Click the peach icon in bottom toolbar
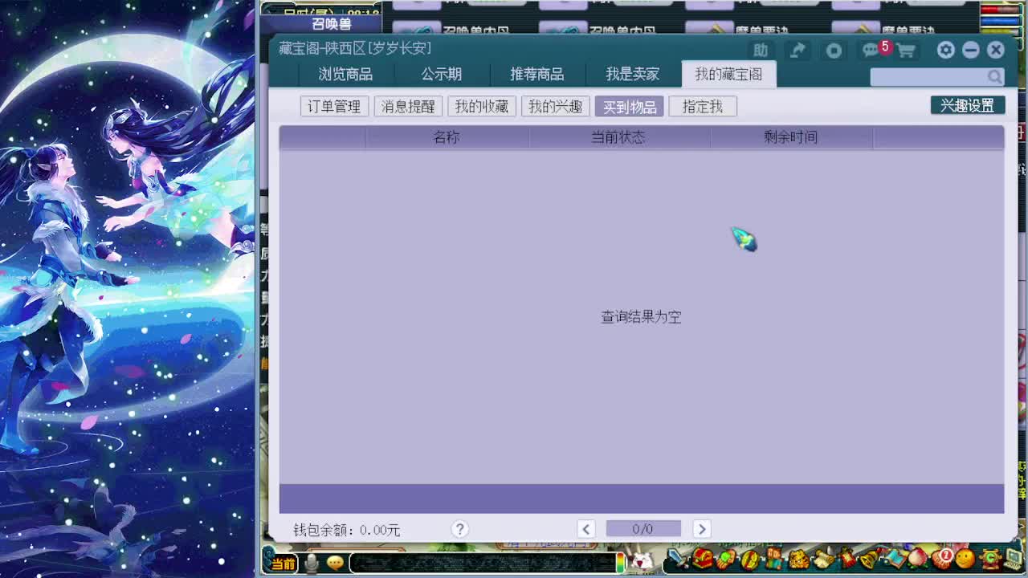The image size is (1028, 578). click(x=917, y=558)
